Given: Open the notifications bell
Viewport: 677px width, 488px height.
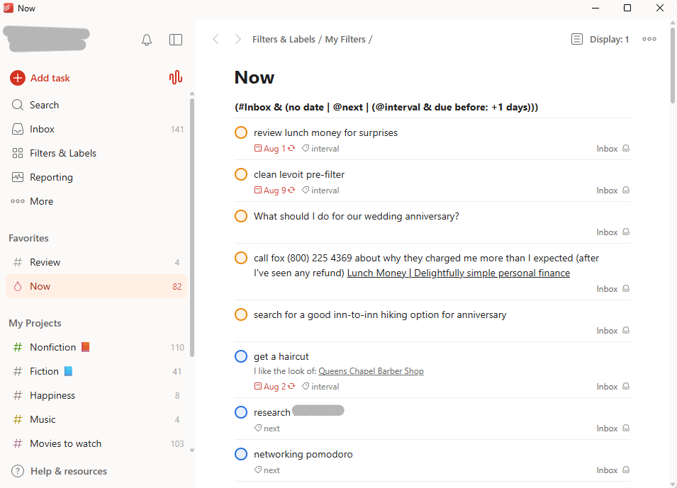Looking at the screenshot, I should click(147, 40).
